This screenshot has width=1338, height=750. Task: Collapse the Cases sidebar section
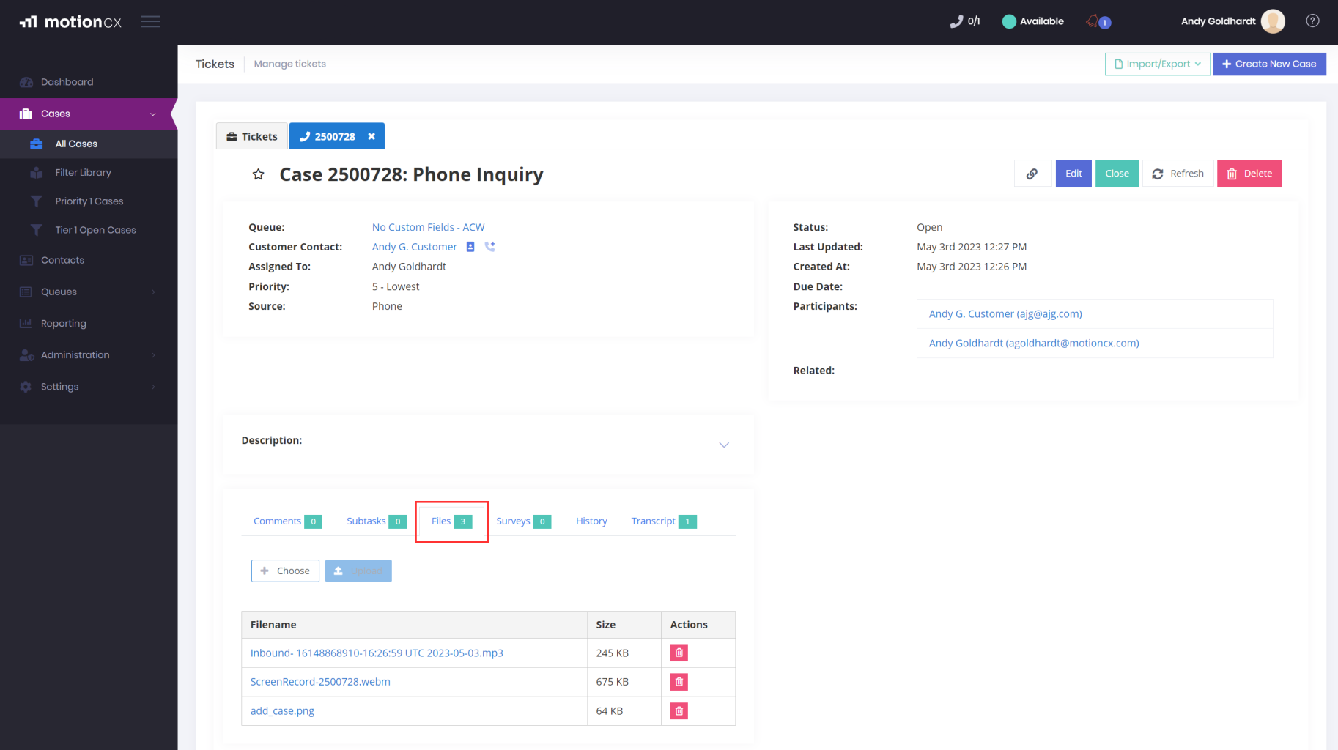89,114
